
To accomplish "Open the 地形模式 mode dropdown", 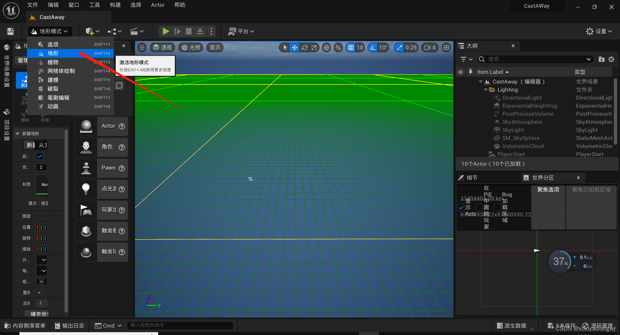I will pyautogui.click(x=50, y=31).
